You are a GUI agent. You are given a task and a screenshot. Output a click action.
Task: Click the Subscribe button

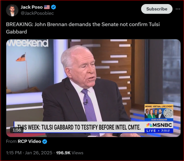pyautogui.click(x=157, y=9)
